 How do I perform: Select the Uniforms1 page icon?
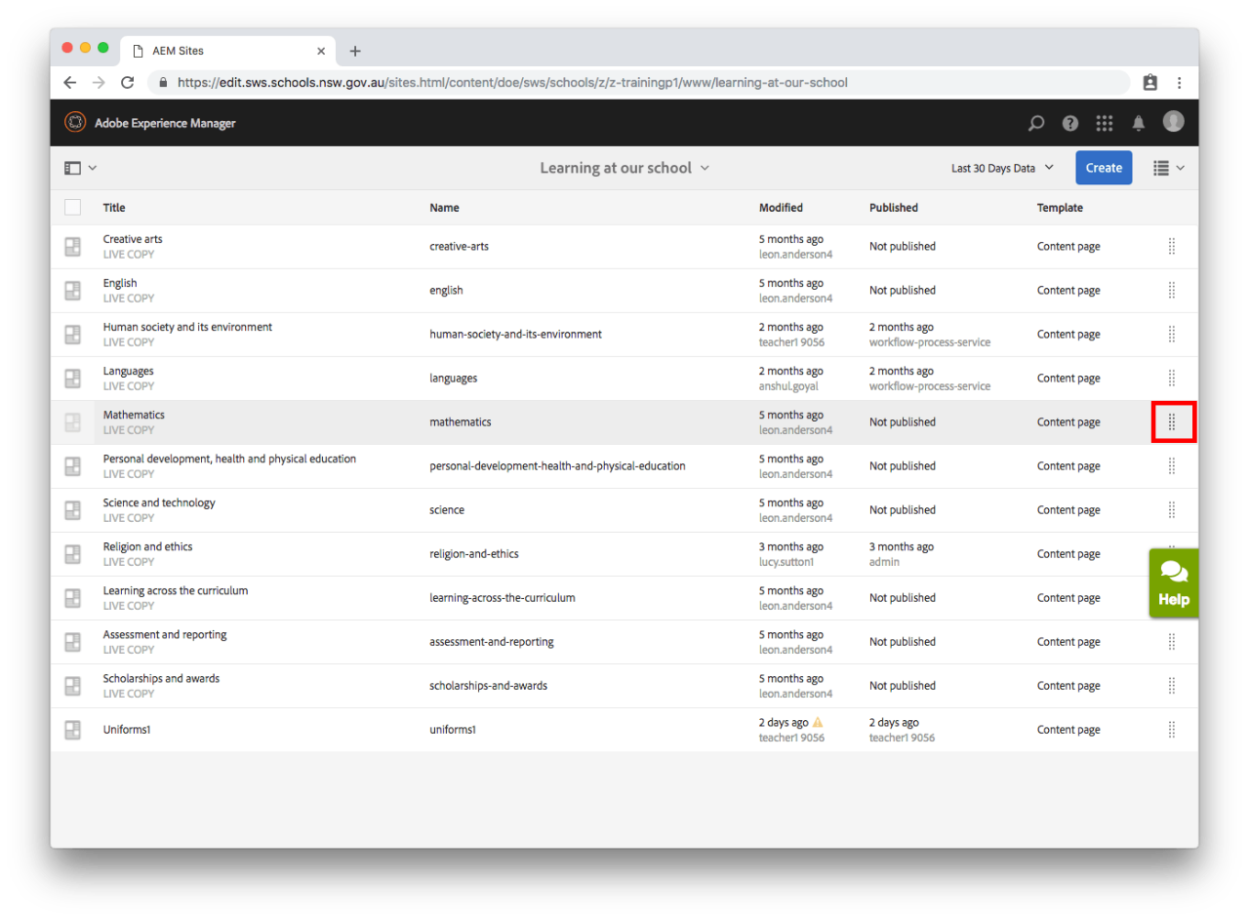click(x=72, y=730)
